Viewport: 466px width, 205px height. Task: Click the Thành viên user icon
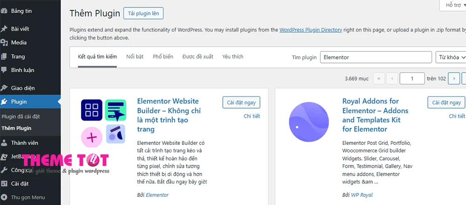click(4, 143)
